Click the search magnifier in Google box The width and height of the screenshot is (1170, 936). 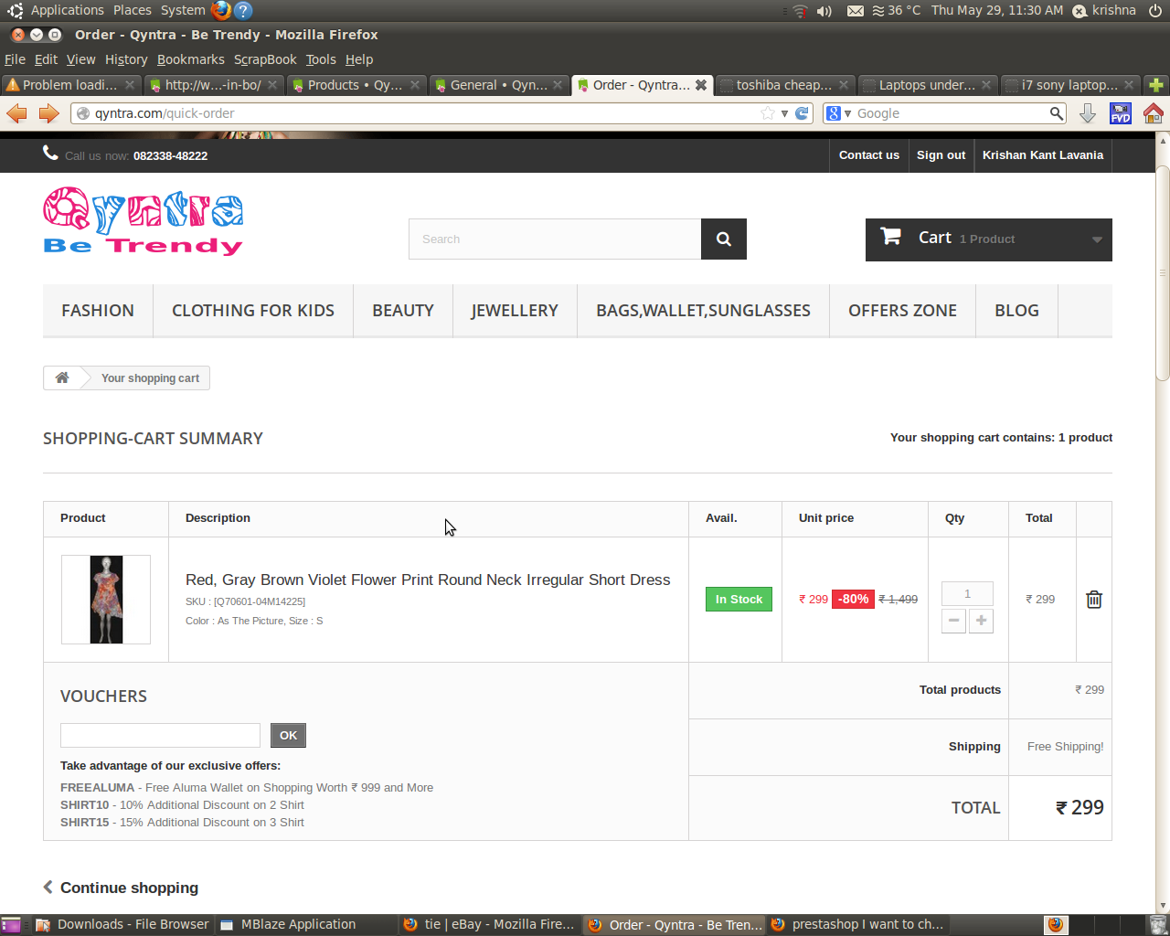point(1057,113)
